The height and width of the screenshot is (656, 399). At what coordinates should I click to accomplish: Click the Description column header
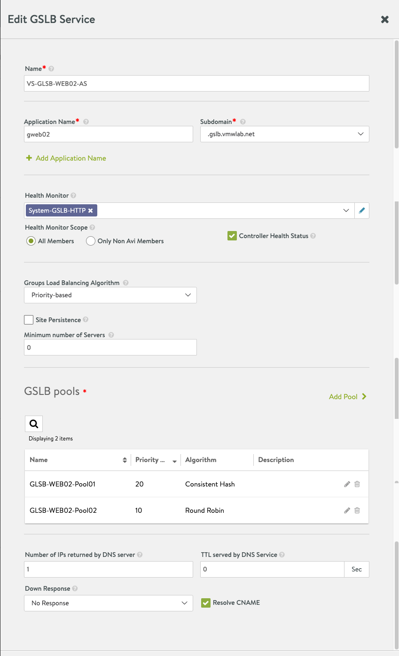click(276, 460)
